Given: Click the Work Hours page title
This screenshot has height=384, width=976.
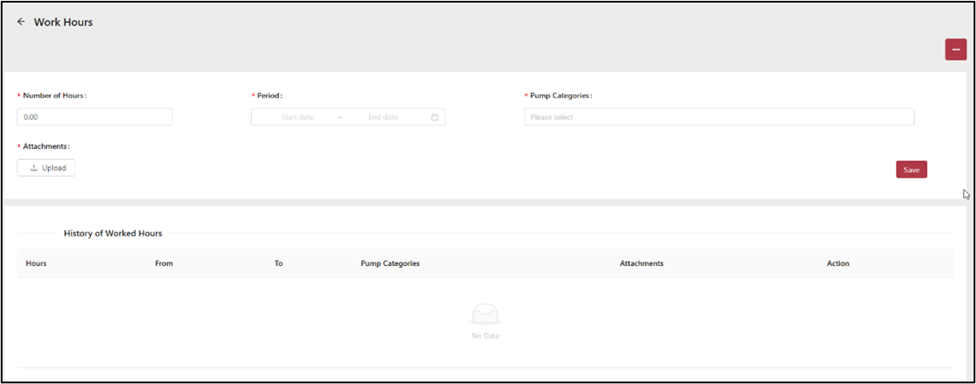Looking at the screenshot, I should click(63, 22).
